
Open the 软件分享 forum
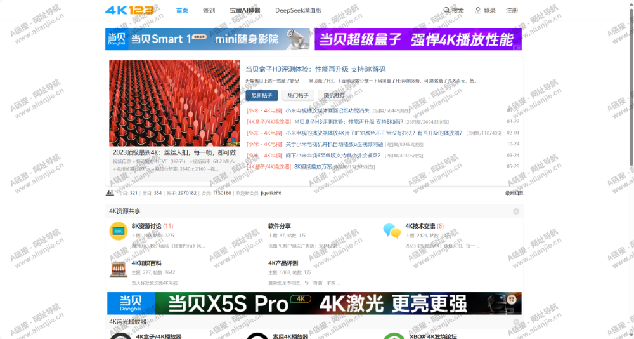tap(280, 226)
